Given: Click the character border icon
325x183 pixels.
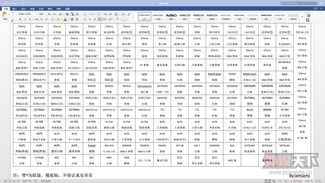Looking at the screenshot, I should click(77, 14).
